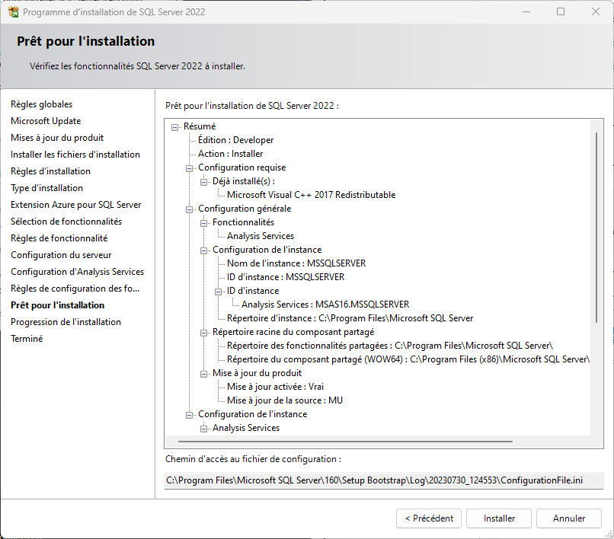614x539 pixels.
Task: Collapse the Répertoire racine du composant partagé node
Action: click(x=203, y=333)
